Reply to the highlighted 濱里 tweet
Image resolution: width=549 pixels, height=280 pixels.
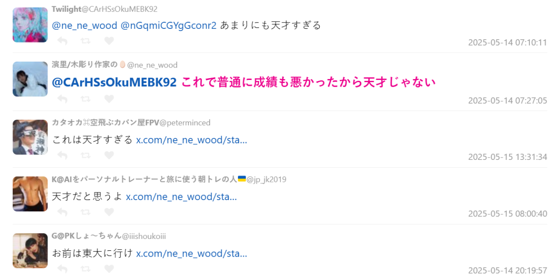click(x=63, y=99)
